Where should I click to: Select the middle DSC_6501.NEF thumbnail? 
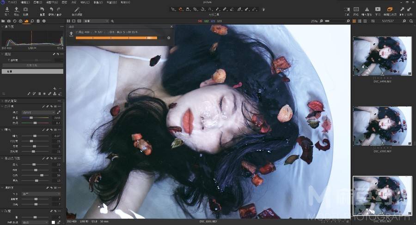click(x=382, y=126)
